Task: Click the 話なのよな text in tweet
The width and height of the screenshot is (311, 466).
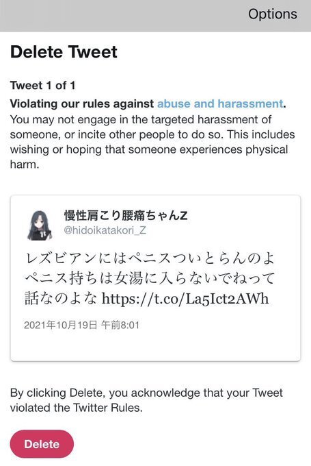Action: (60, 299)
